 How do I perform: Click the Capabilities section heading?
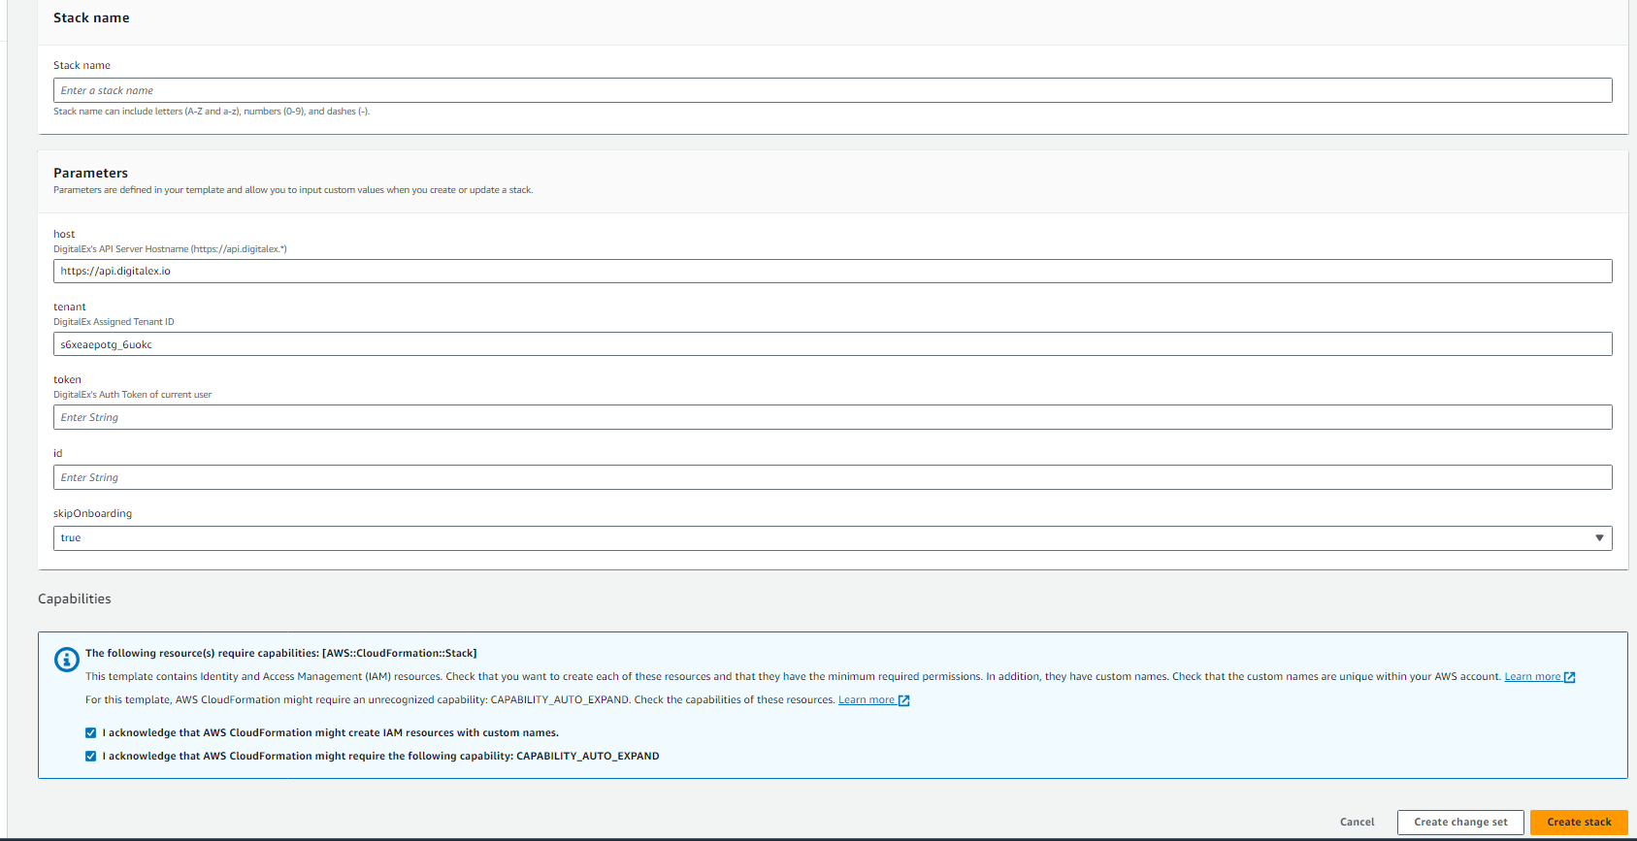point(75,599)
